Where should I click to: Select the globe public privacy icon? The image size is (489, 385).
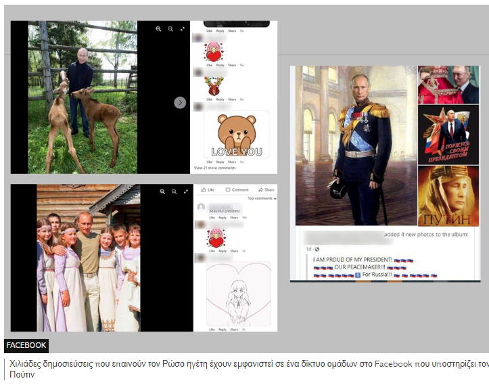point(317,249)
